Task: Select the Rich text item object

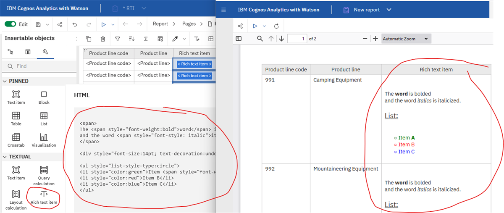Action: [x=44, y=197]
